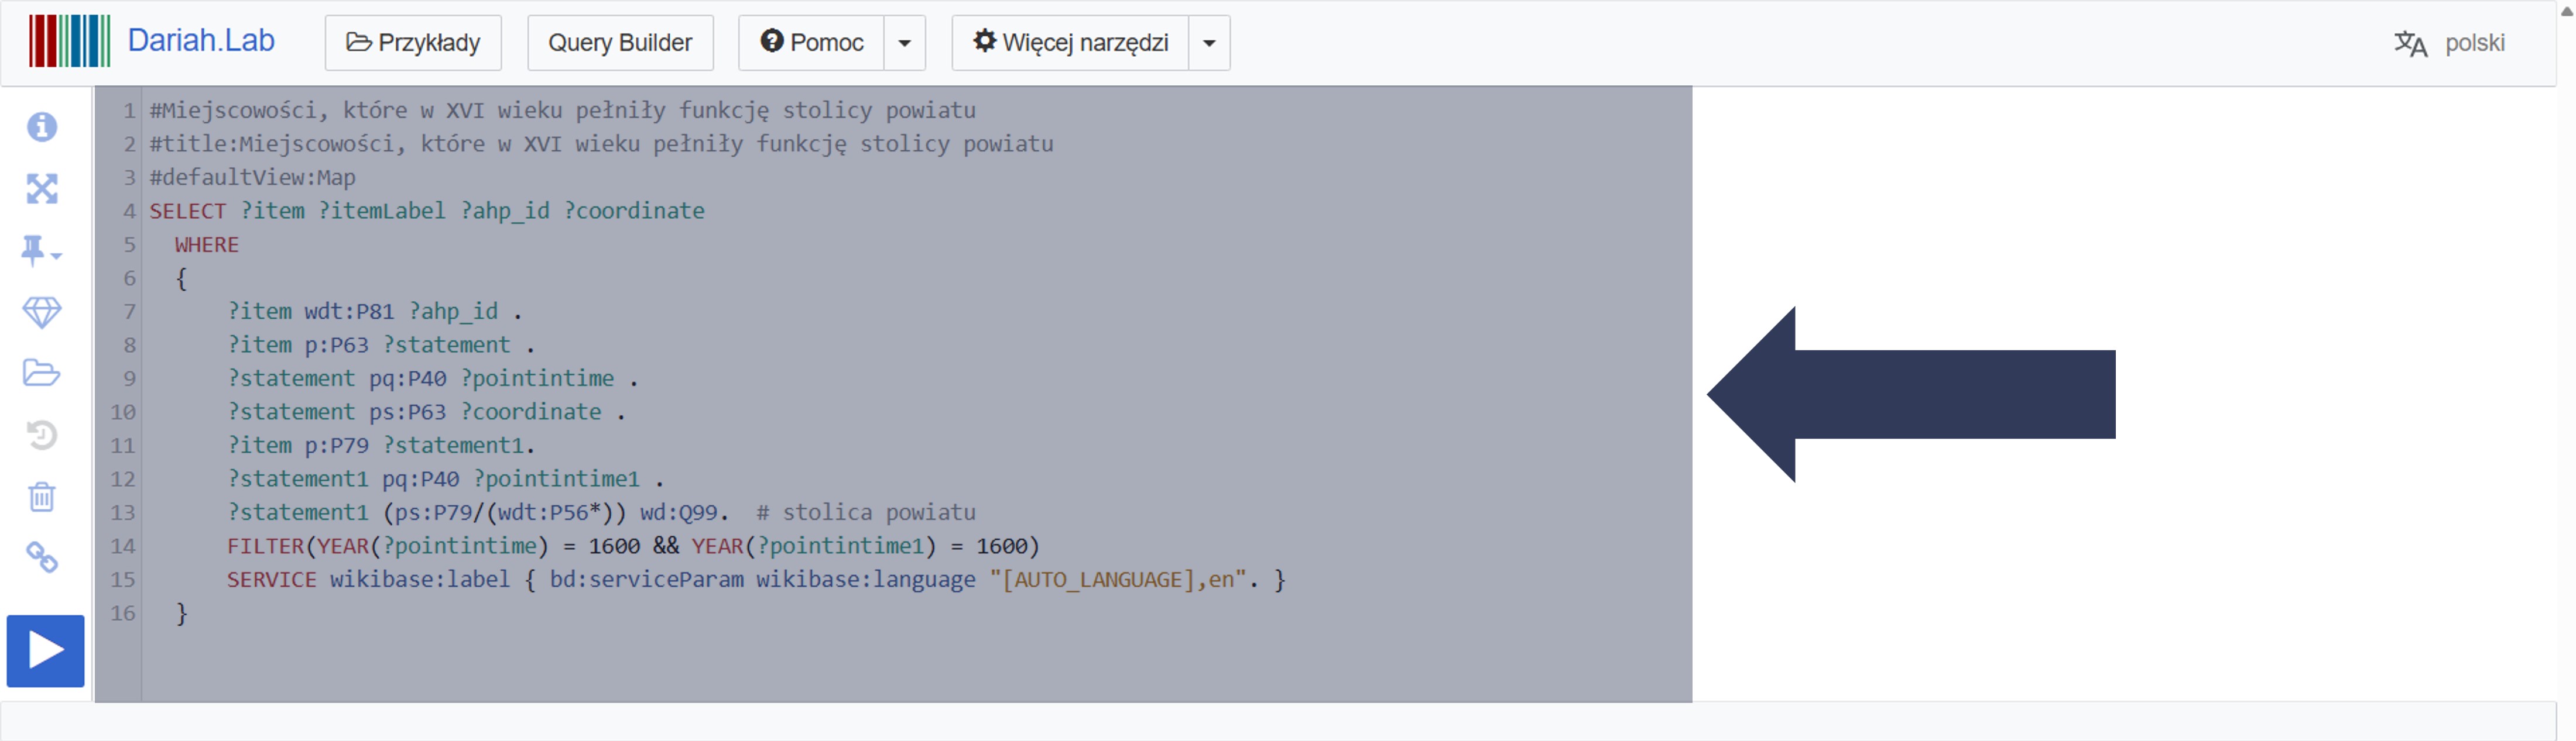Open the folder icon in the left sidebar
Image resolution: width=2576 pixels, height=741 pixels.
click(x=42, y=374)
